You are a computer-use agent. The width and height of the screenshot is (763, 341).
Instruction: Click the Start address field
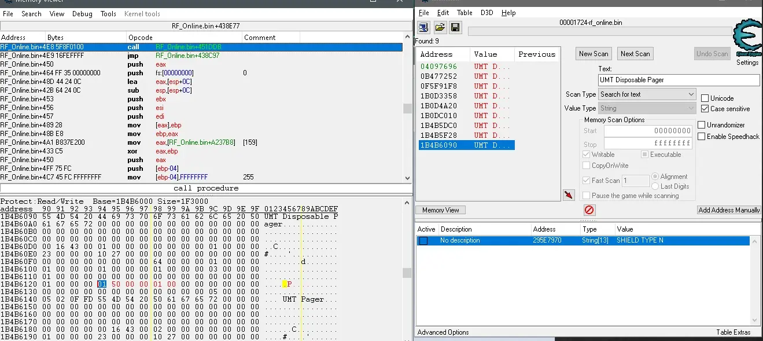coord(648,131)
